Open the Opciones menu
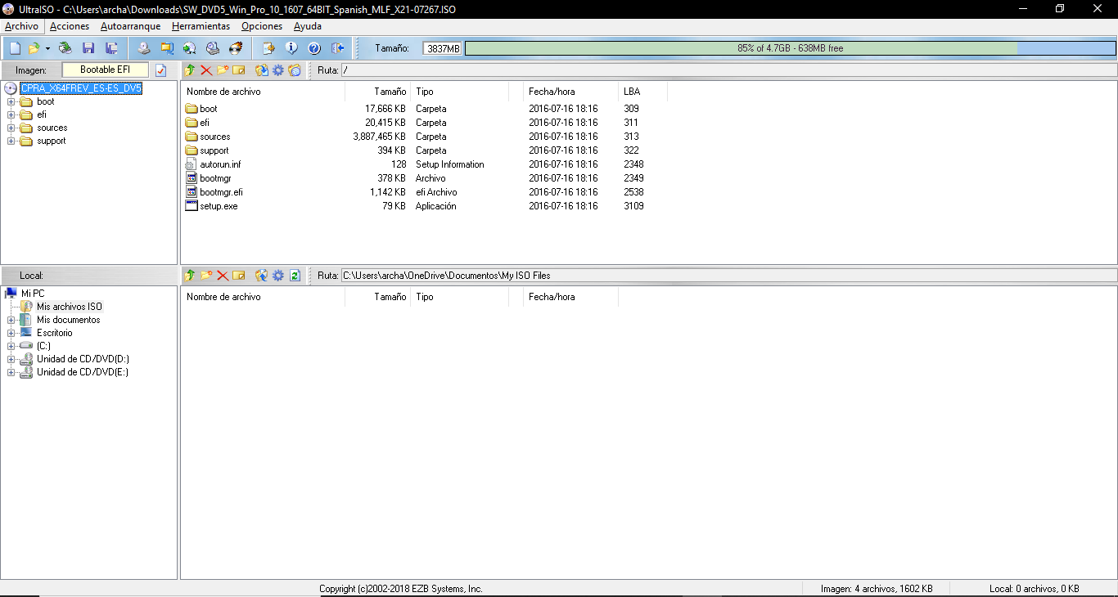 tap(262, 26)
